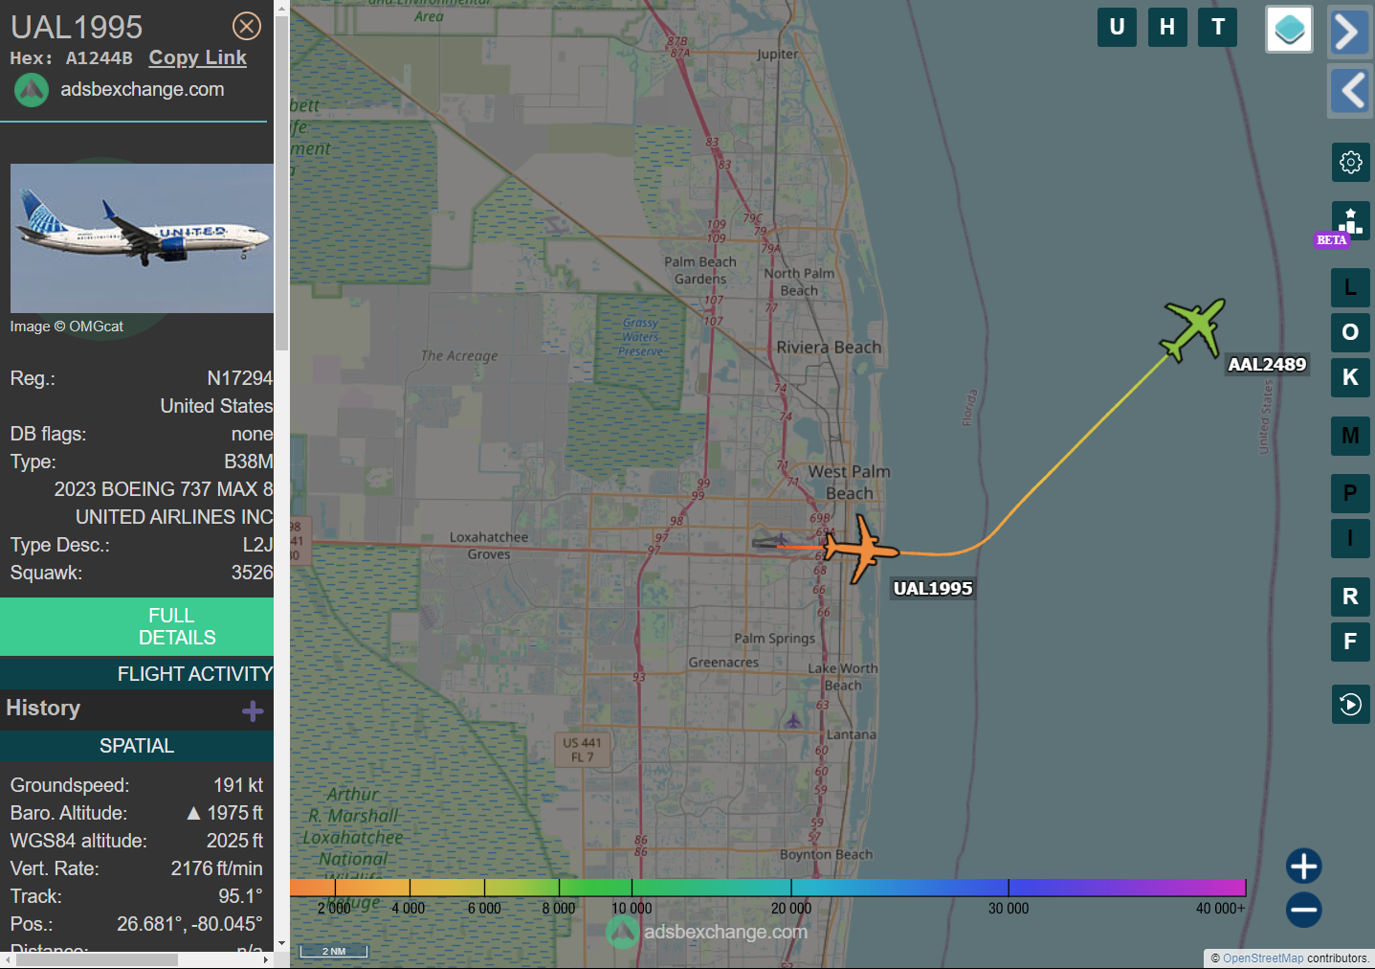Click the Track value 95.1°
1375x969 pixels.
tap(241, 896)
